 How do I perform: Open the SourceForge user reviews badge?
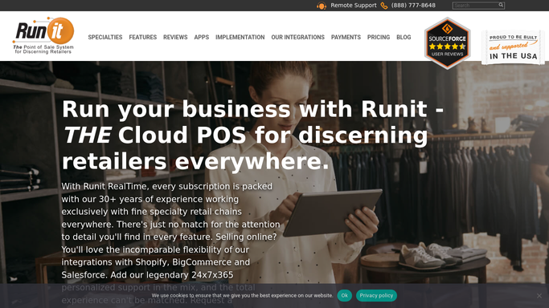coord(447,43)
